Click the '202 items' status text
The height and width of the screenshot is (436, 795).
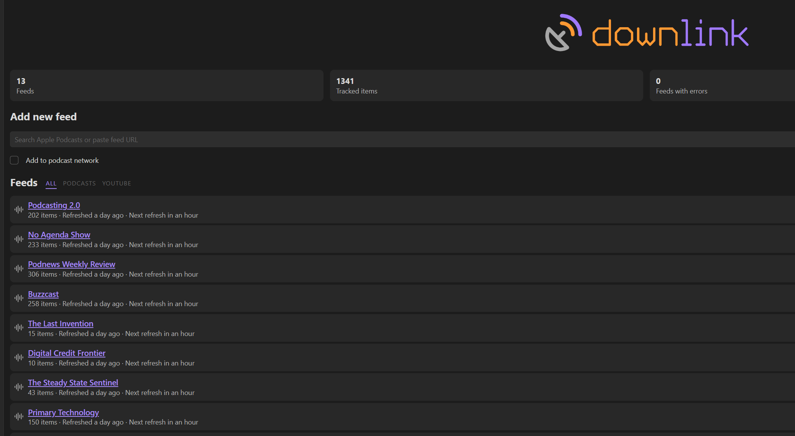43,215
